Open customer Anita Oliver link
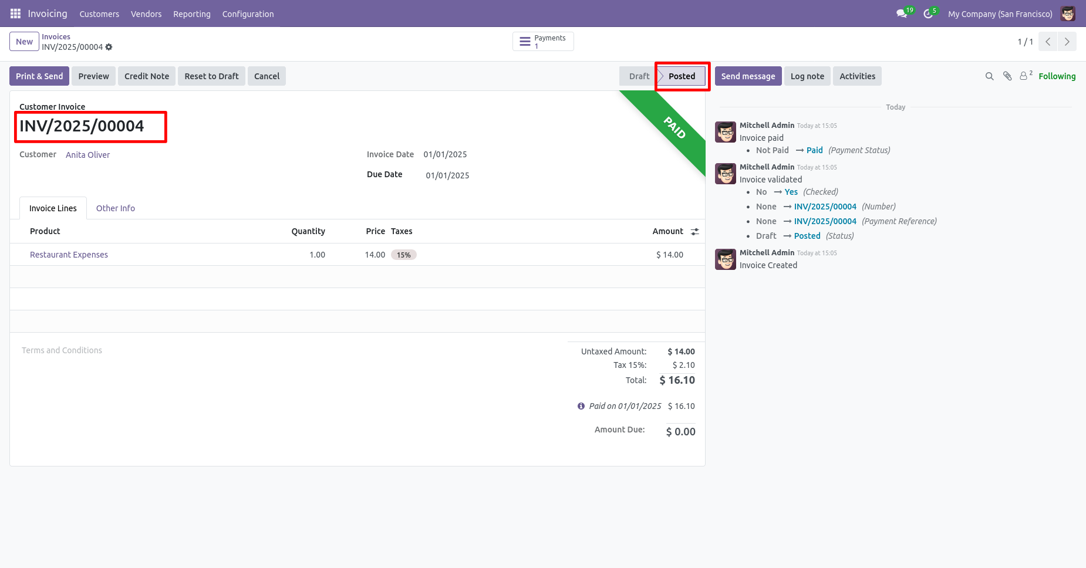The image size is (1086, 568). (x=87, y=155)
